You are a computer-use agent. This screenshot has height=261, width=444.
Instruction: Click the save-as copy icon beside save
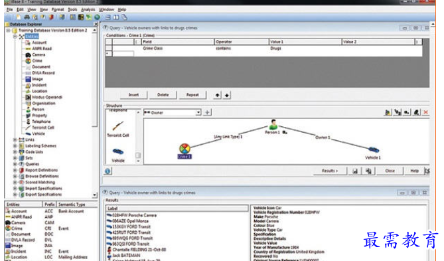click(368, 171)
